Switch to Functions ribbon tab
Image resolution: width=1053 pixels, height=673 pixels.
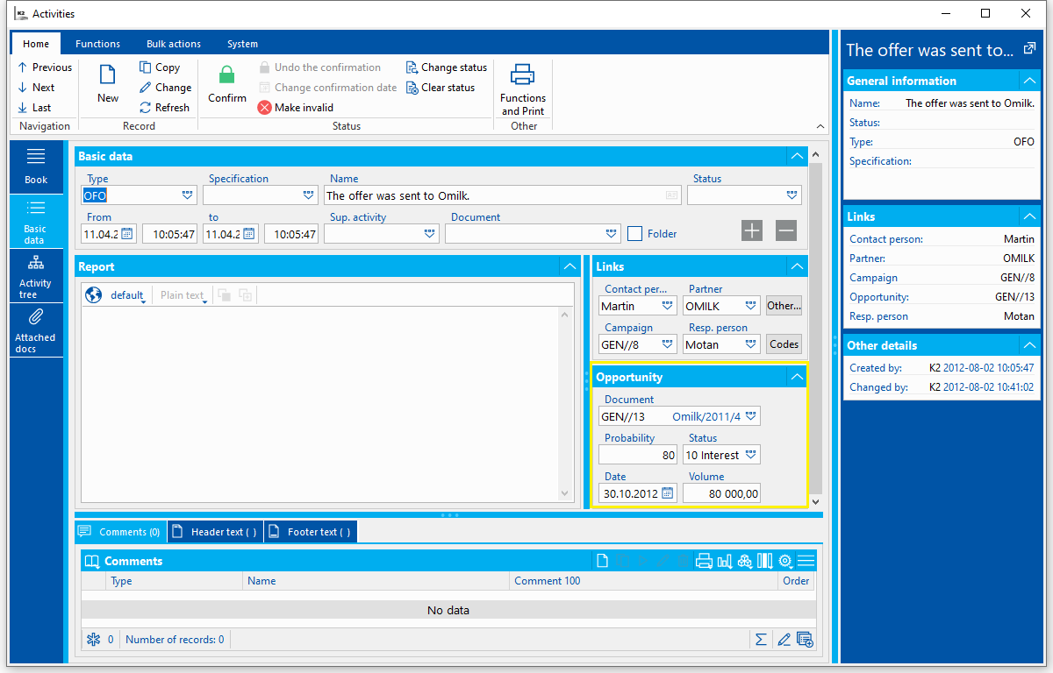(x=97, y=44)
